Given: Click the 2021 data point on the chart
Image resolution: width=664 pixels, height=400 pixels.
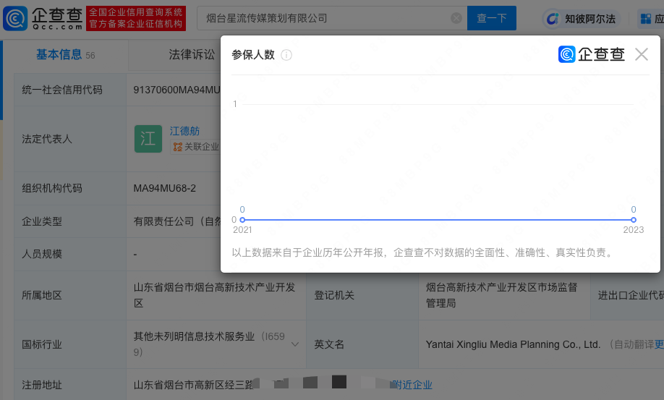Looking at the screenshot, I should click(242, 219).
